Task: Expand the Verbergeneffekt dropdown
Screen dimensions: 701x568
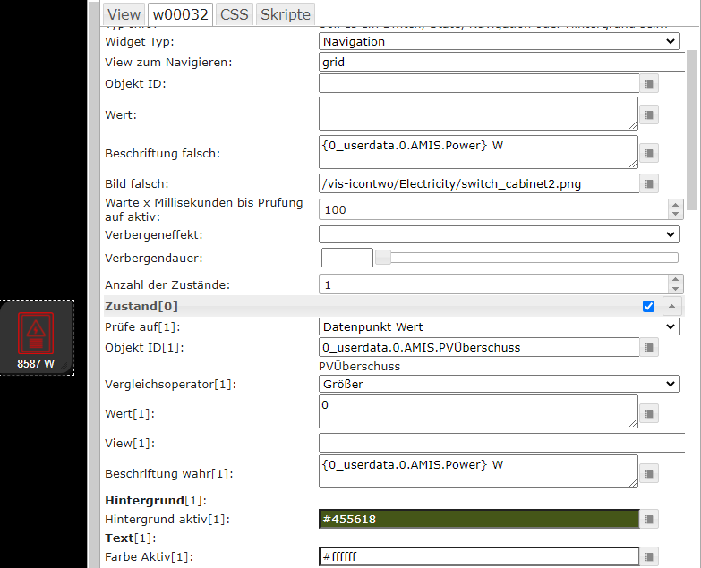Action: (x=499, y=234)
